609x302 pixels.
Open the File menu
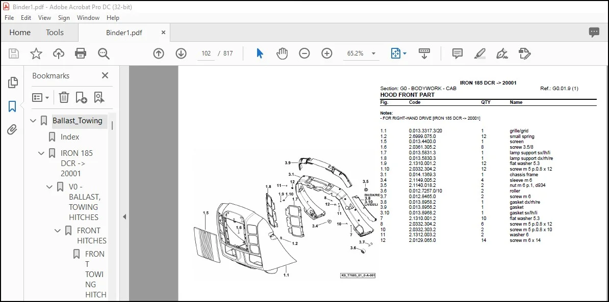click(x=9, y=18)
